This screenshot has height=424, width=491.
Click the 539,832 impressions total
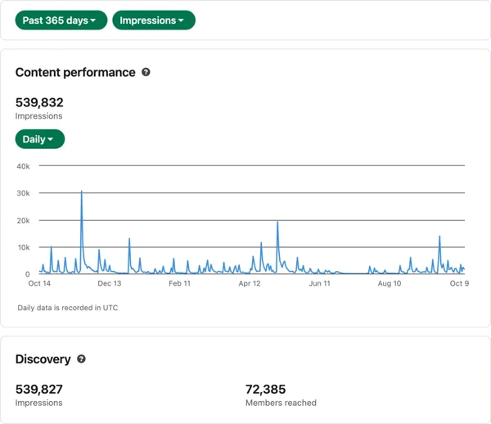(39, 102)
